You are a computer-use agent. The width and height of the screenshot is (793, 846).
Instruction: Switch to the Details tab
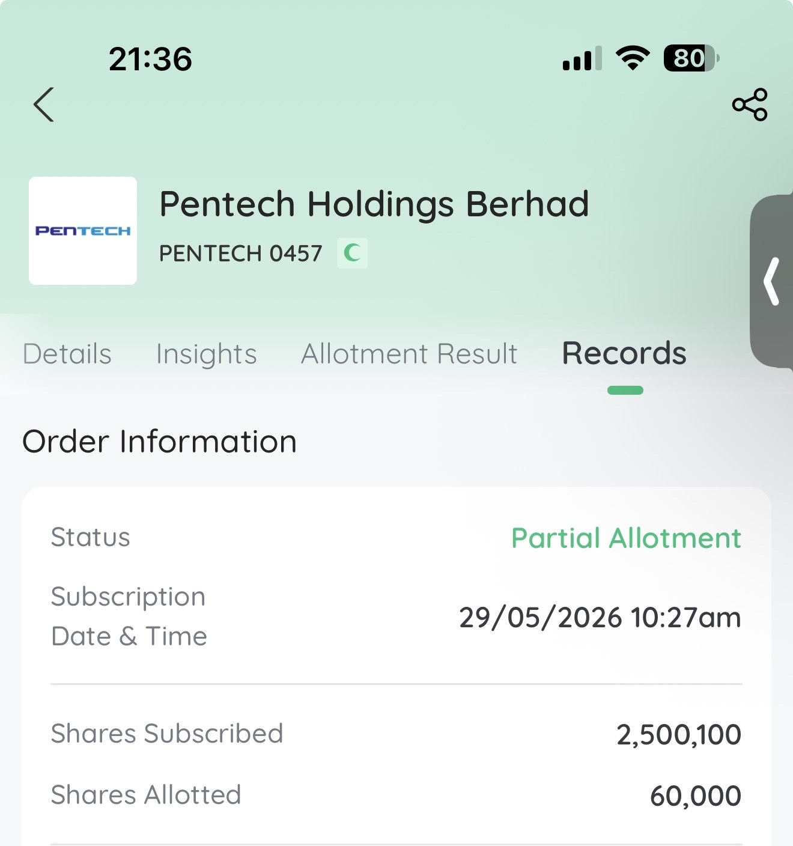67,354
